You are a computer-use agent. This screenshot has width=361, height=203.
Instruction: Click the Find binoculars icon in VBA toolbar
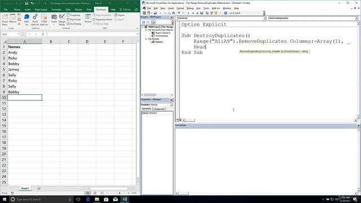pyautogui.click(x=174, y=13)
